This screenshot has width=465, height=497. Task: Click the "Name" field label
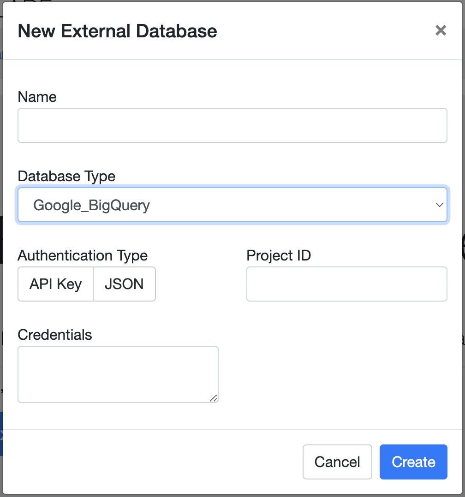tap(37, 97)
